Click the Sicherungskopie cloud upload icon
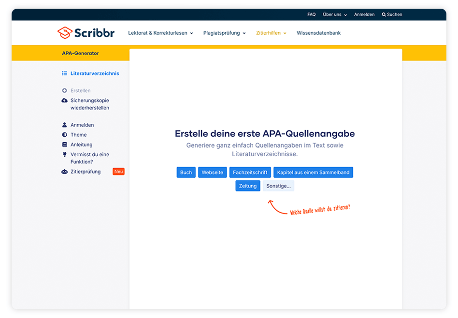This screenshot has height=318, width=458. [65, 101]
